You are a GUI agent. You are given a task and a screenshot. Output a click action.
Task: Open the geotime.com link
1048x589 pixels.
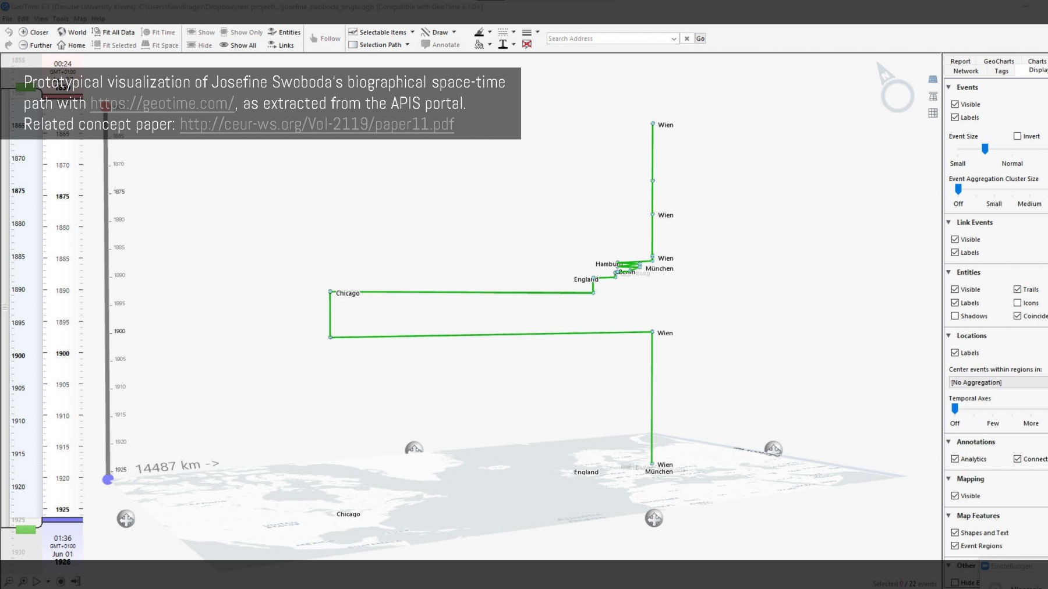[162, 103]
